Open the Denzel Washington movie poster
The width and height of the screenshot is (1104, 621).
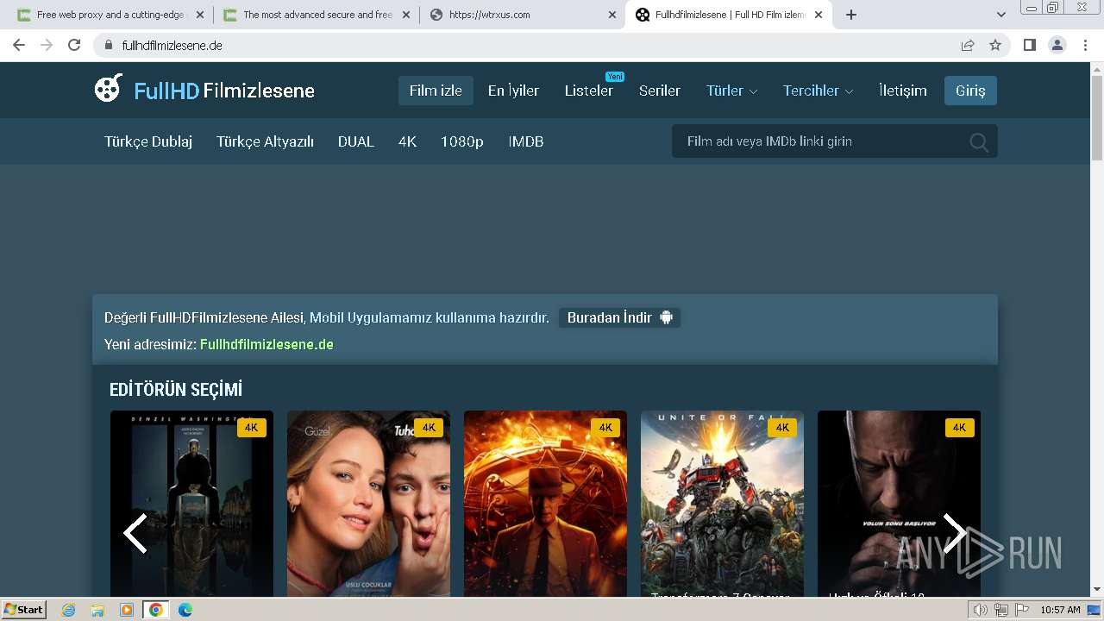(191, 504)
